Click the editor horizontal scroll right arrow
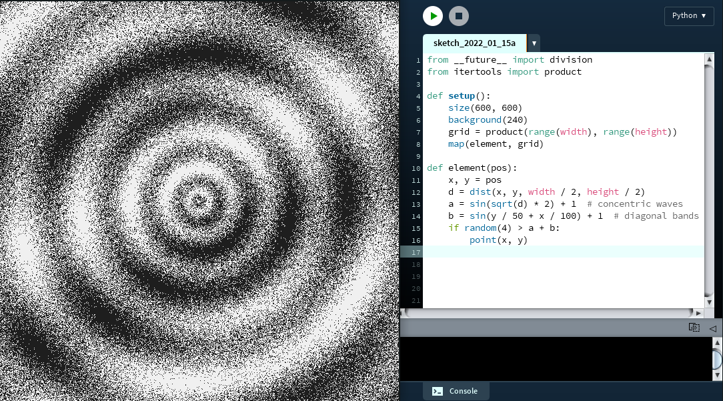Screen dimensions: 723x401 point(698,313)
